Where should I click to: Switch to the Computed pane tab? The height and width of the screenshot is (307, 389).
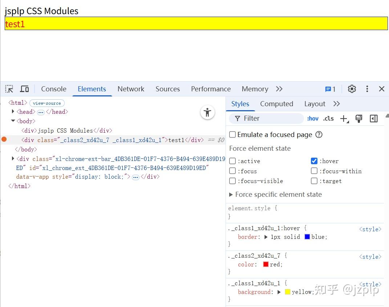[x=277, y=104]
